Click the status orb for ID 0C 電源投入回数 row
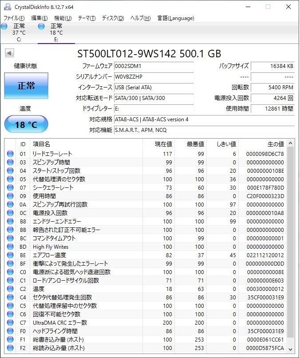This screenshot has height=358, width=300. [10, 213]
